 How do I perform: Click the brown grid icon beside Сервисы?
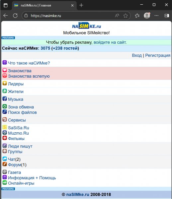tap(5, 119)
